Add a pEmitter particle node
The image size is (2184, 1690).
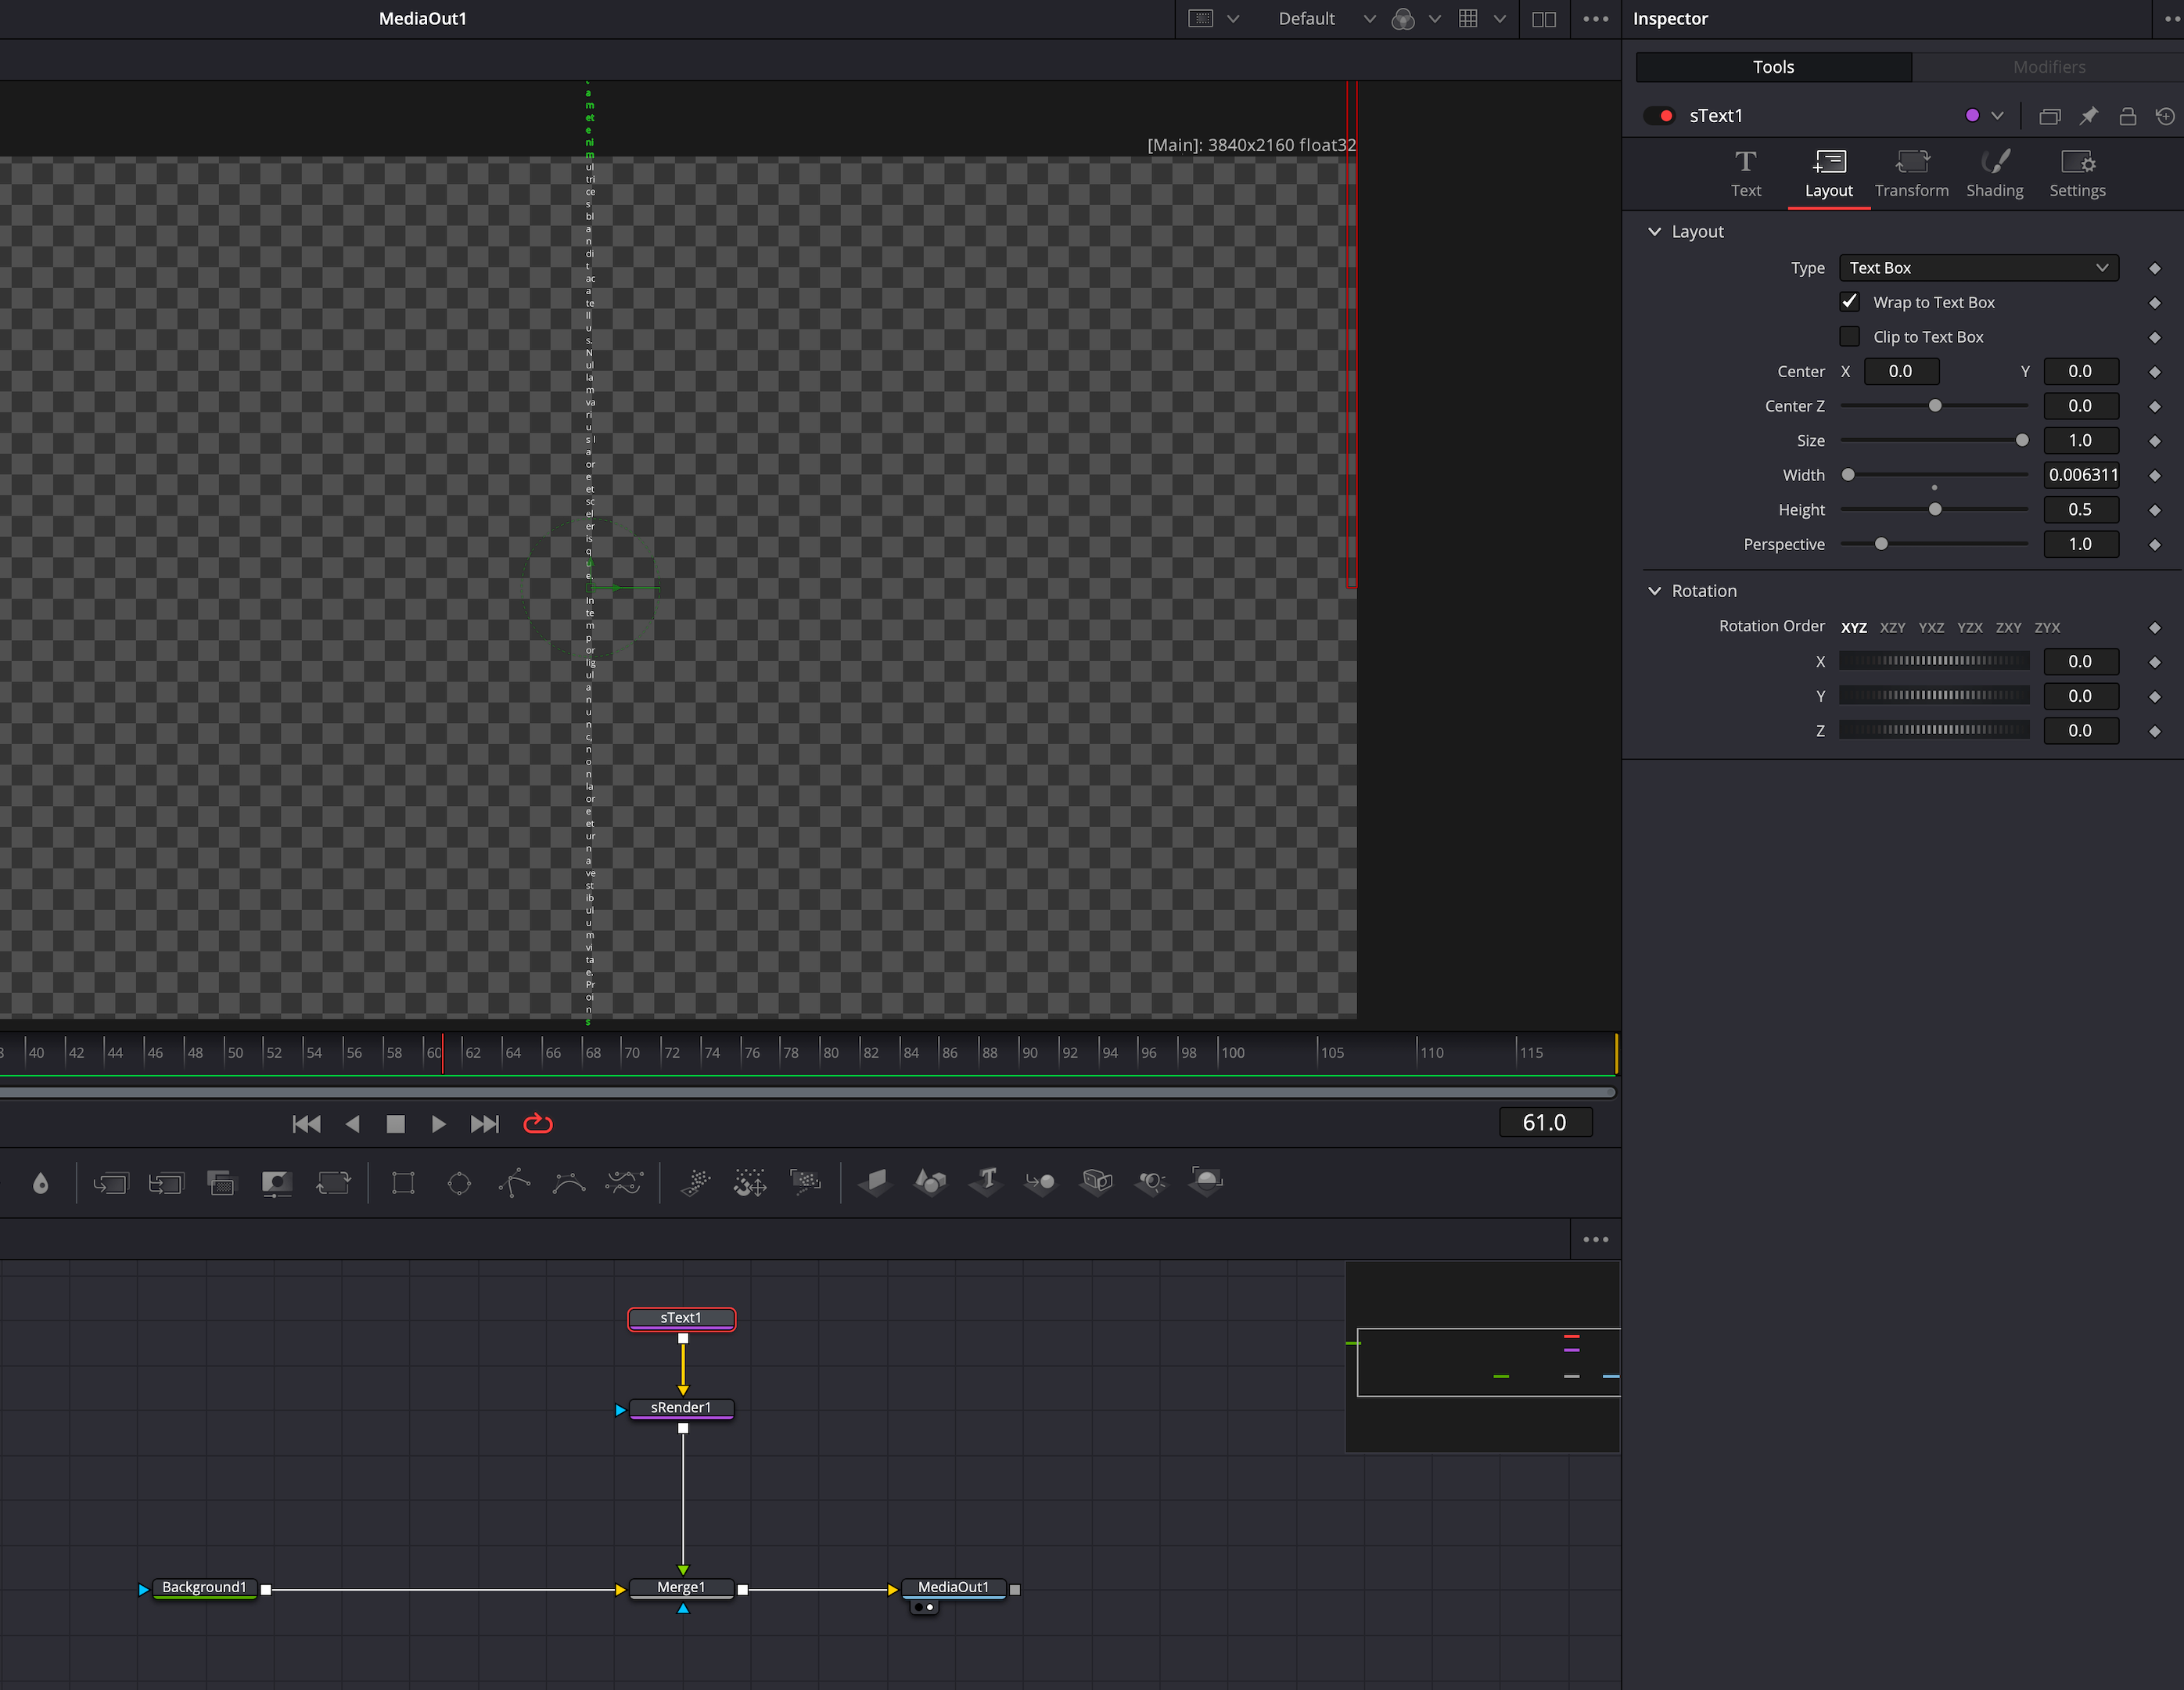click(695, 1183)
